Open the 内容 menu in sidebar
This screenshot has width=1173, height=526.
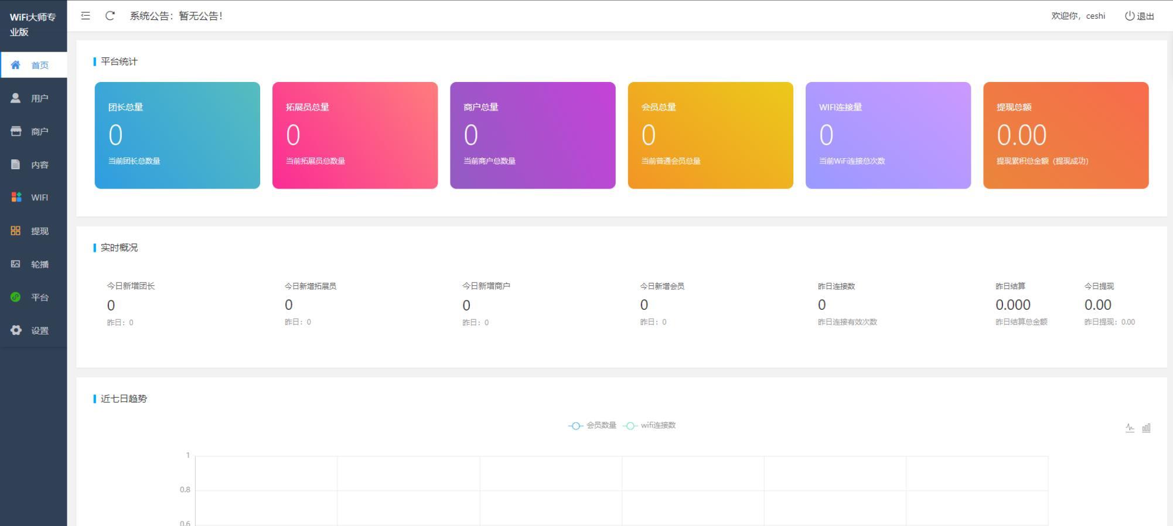click(39, 165)
